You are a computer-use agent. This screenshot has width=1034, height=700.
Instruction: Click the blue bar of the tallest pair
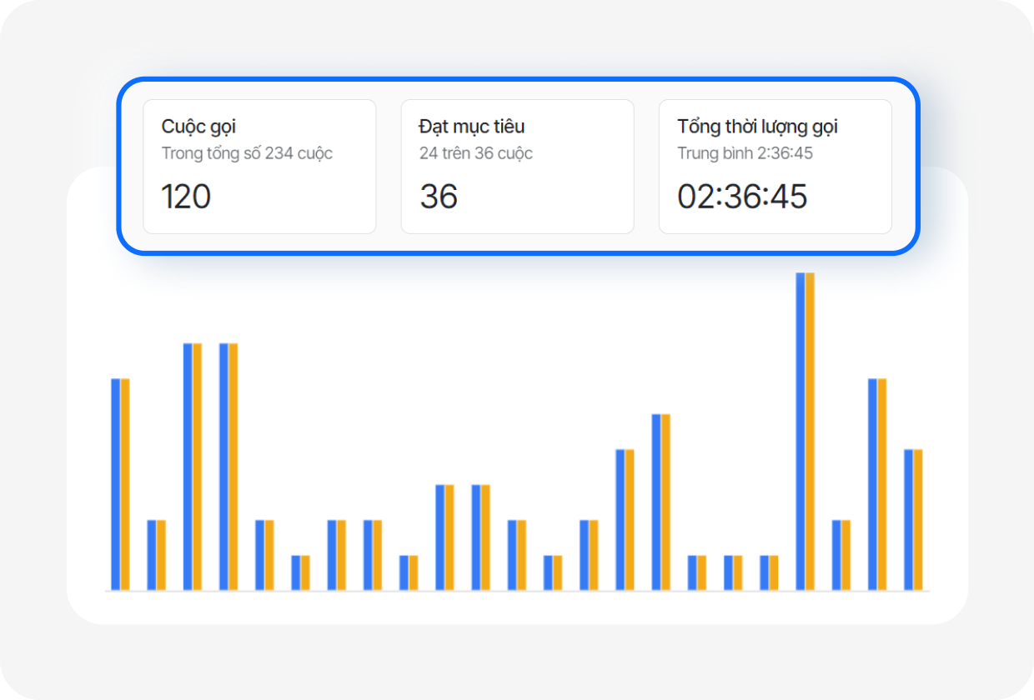[x=801, y=432]
